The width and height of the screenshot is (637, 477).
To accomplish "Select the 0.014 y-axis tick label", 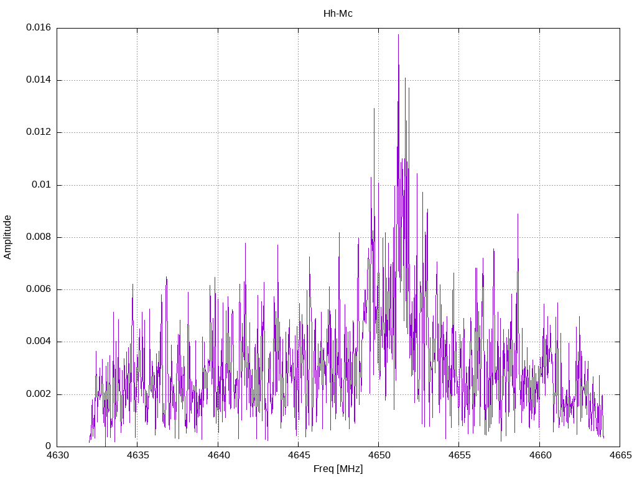I will (x=39, y=80).
